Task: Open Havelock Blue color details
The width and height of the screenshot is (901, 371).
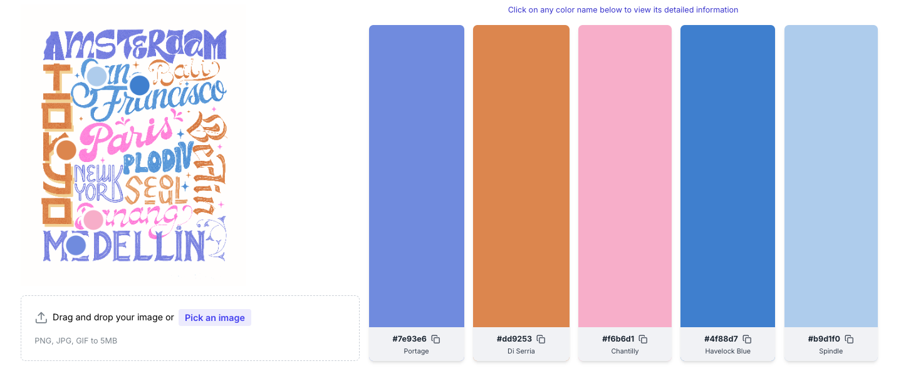Action: 727,352
